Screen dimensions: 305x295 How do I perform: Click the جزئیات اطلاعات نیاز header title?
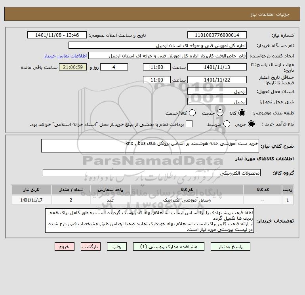coord(270,14)
